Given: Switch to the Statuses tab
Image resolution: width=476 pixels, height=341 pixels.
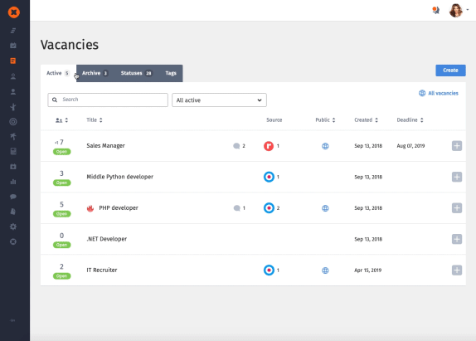Looking at the screenshot, I should pyautogui.click(x=136, y=73).
